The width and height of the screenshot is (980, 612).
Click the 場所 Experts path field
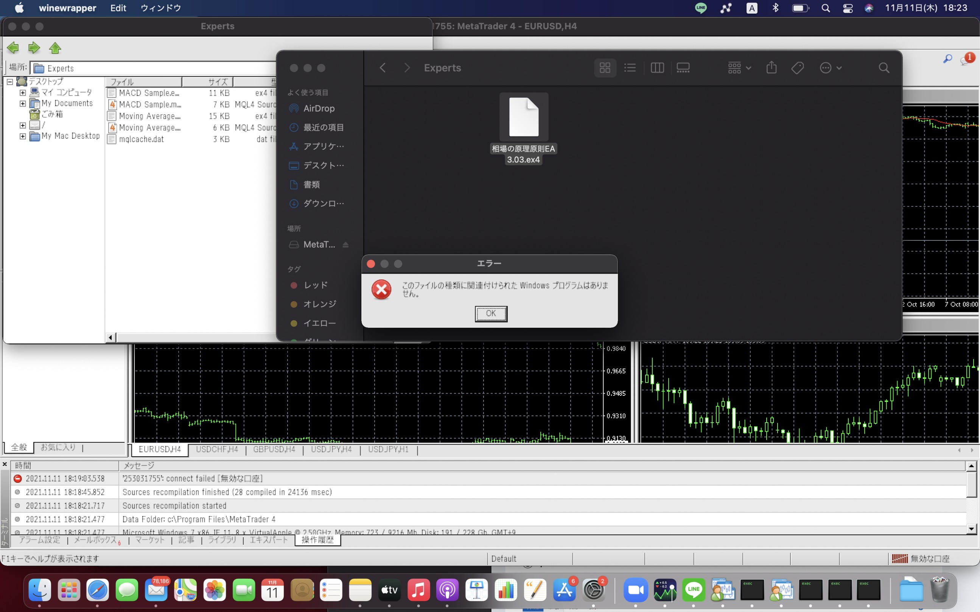click(x=154, y=68)
